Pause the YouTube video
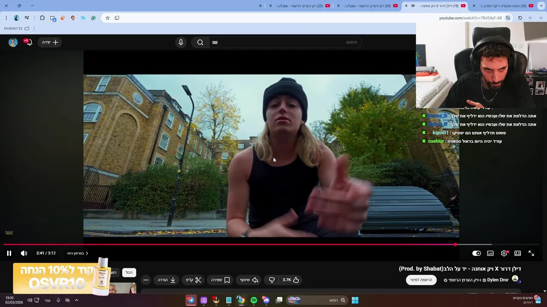 pyautogui.click(x=9, y=253)
